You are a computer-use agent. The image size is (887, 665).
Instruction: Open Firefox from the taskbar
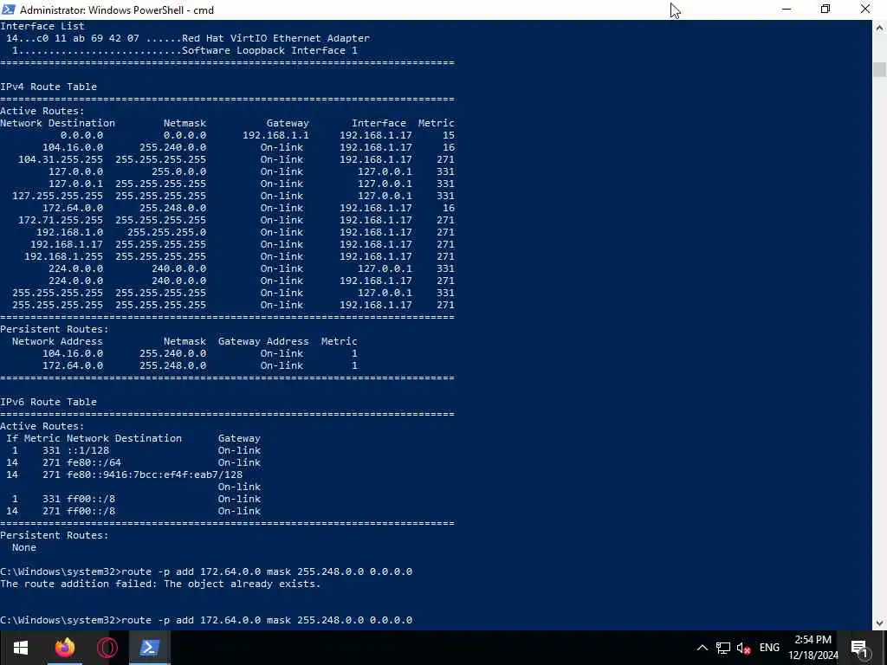click(64, 648)
